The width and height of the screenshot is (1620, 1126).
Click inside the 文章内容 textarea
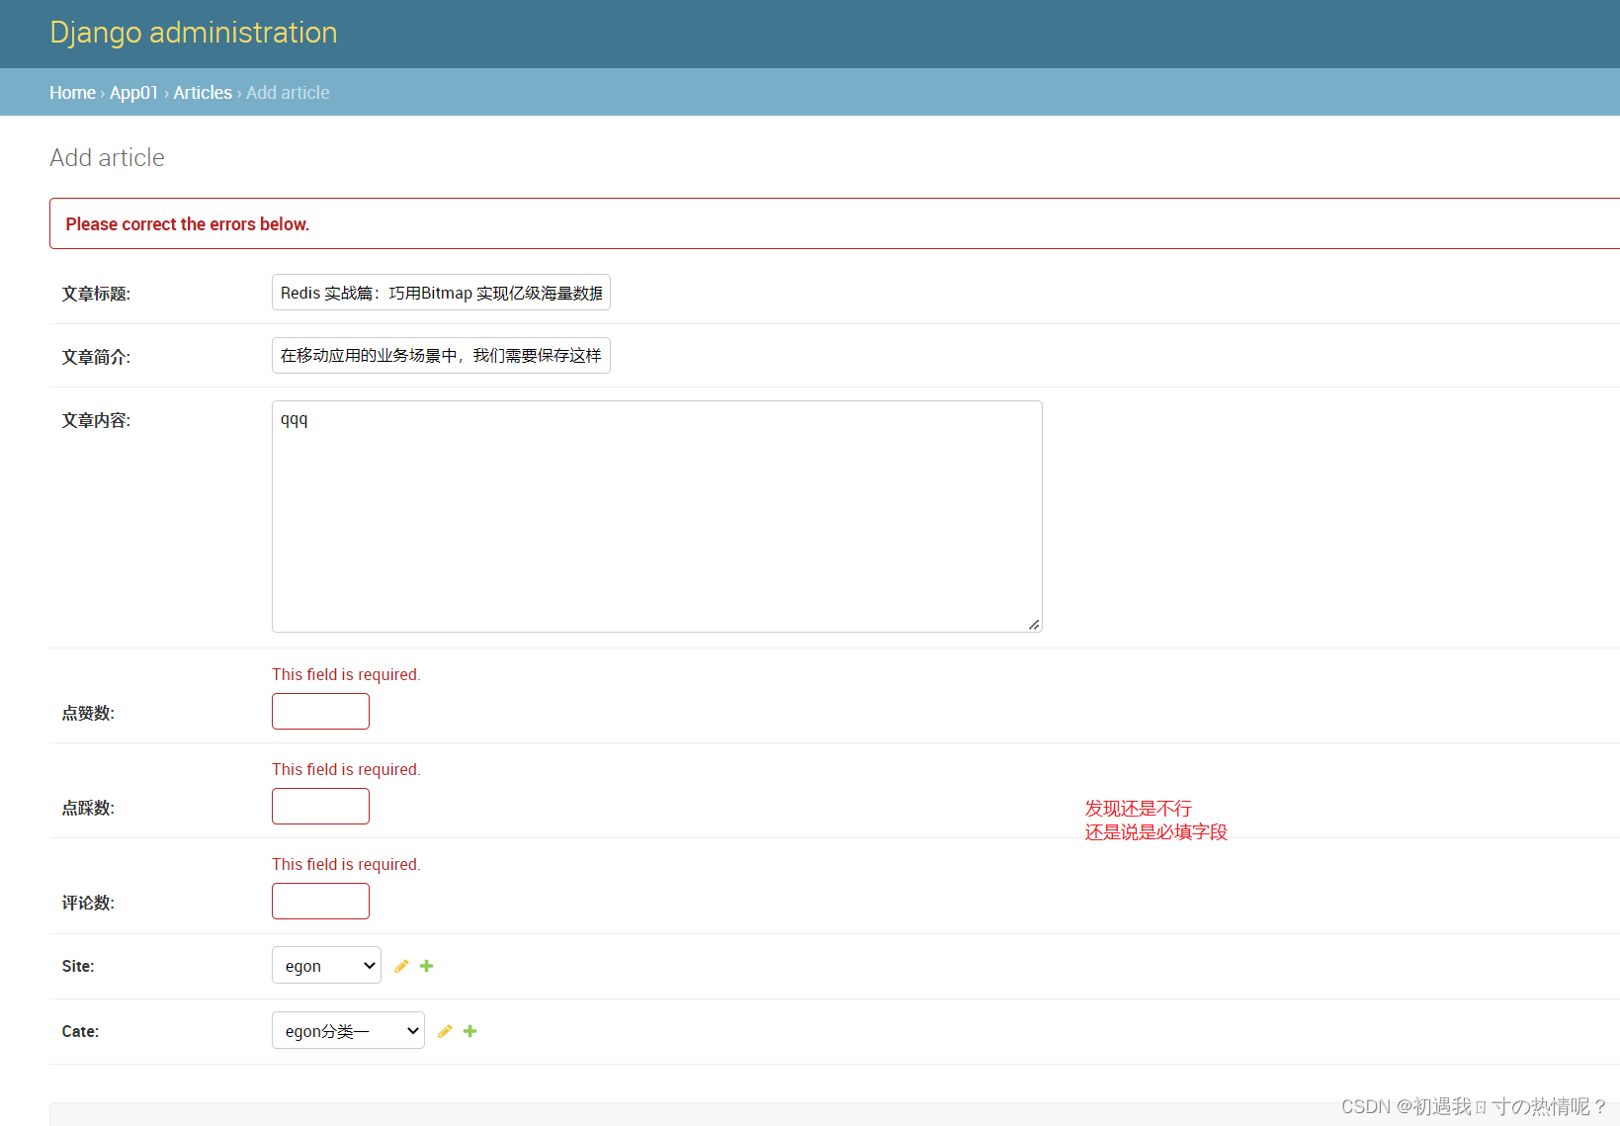(x=656, y=516)
